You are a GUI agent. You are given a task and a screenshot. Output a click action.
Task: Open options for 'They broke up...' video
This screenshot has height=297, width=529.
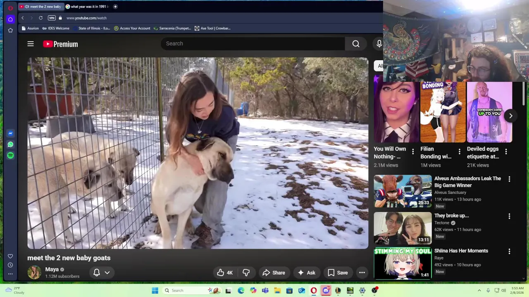(x=509, y=216)
